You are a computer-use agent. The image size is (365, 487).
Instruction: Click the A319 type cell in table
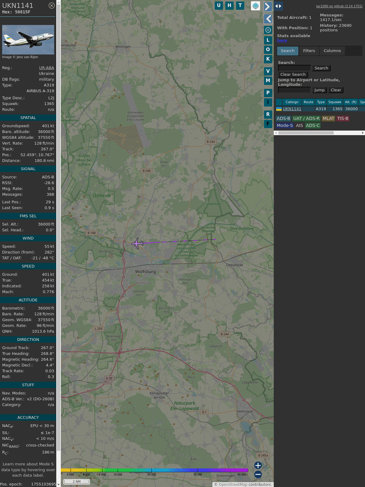click(x=321, y=109)
